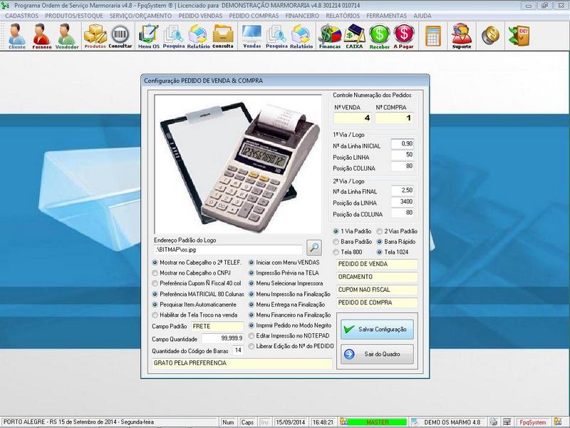Click the Vendas monitor icon
Viewport: 570px width, 428px height.
tap(252, 36)
